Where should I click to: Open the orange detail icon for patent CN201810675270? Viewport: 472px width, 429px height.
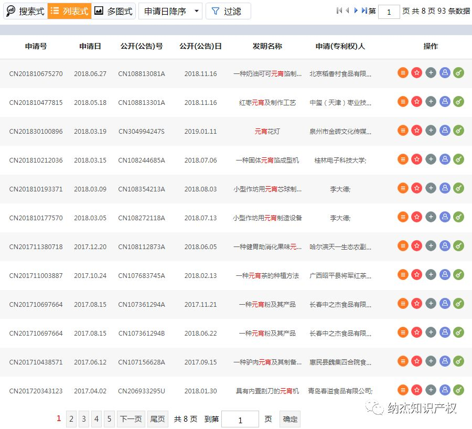(x=403, y=72)
